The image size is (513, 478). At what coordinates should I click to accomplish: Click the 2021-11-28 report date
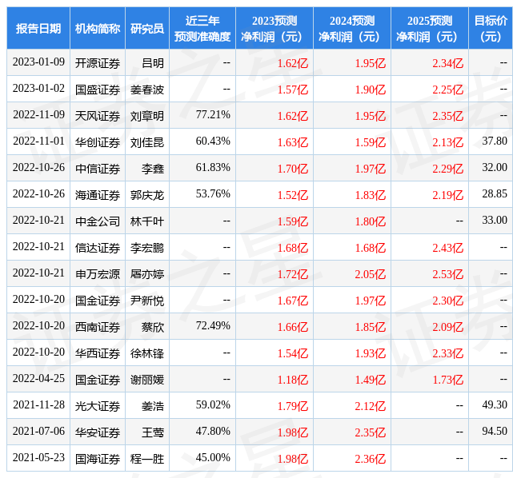coord(38,406)
